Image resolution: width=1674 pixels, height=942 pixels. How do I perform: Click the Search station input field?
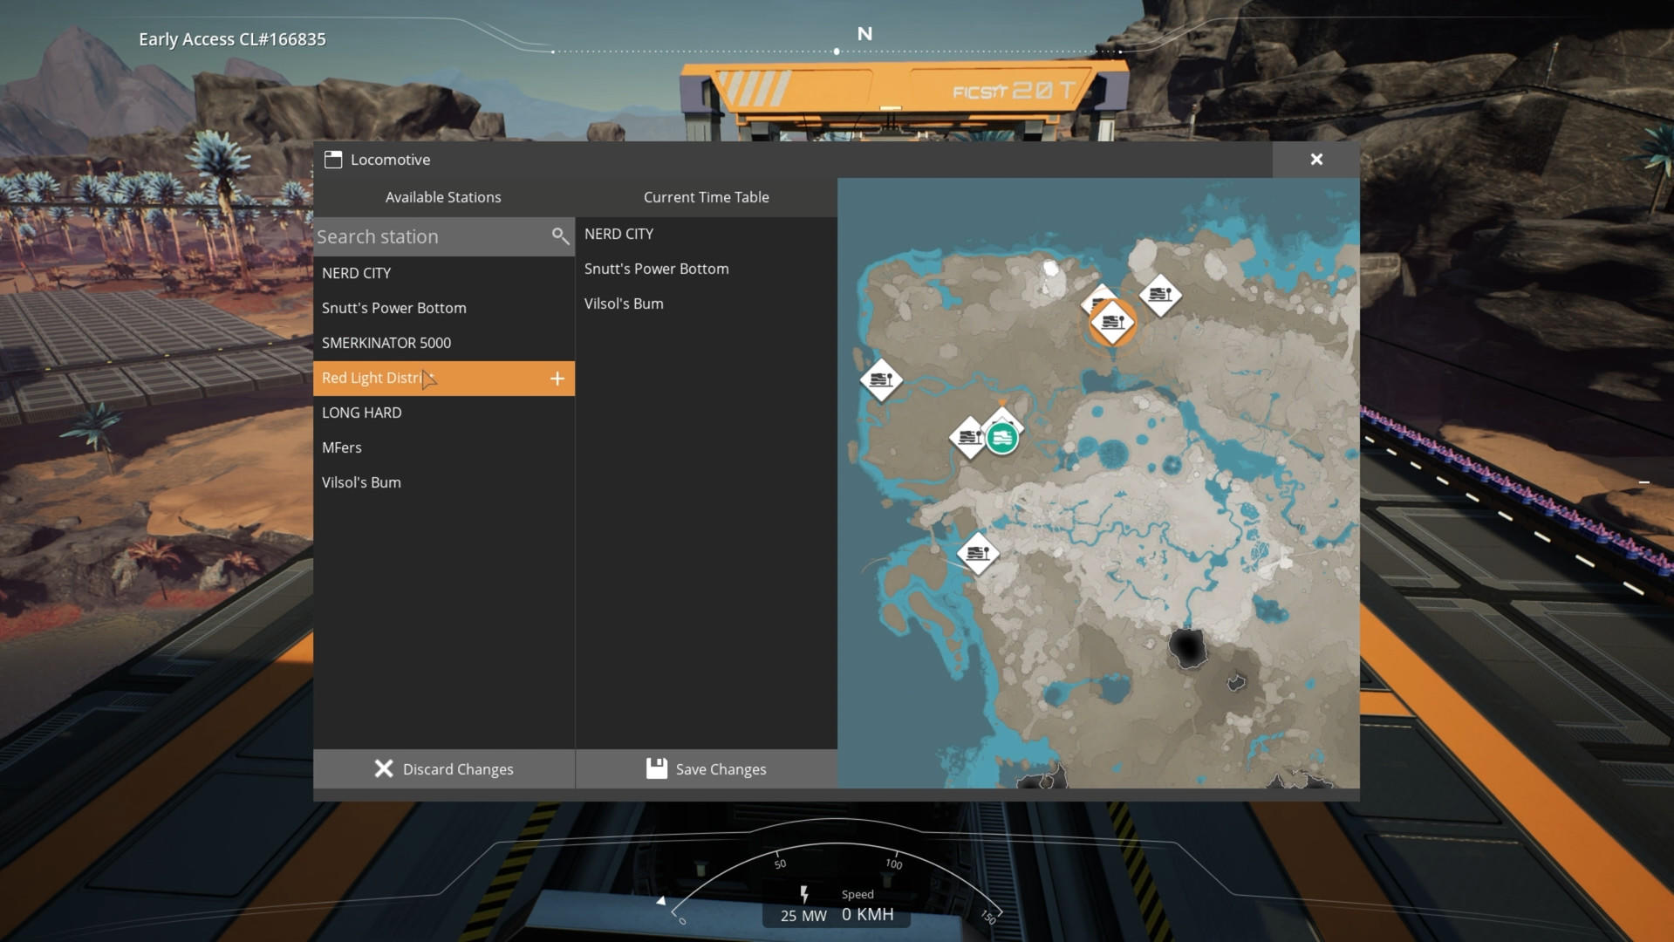419,236
